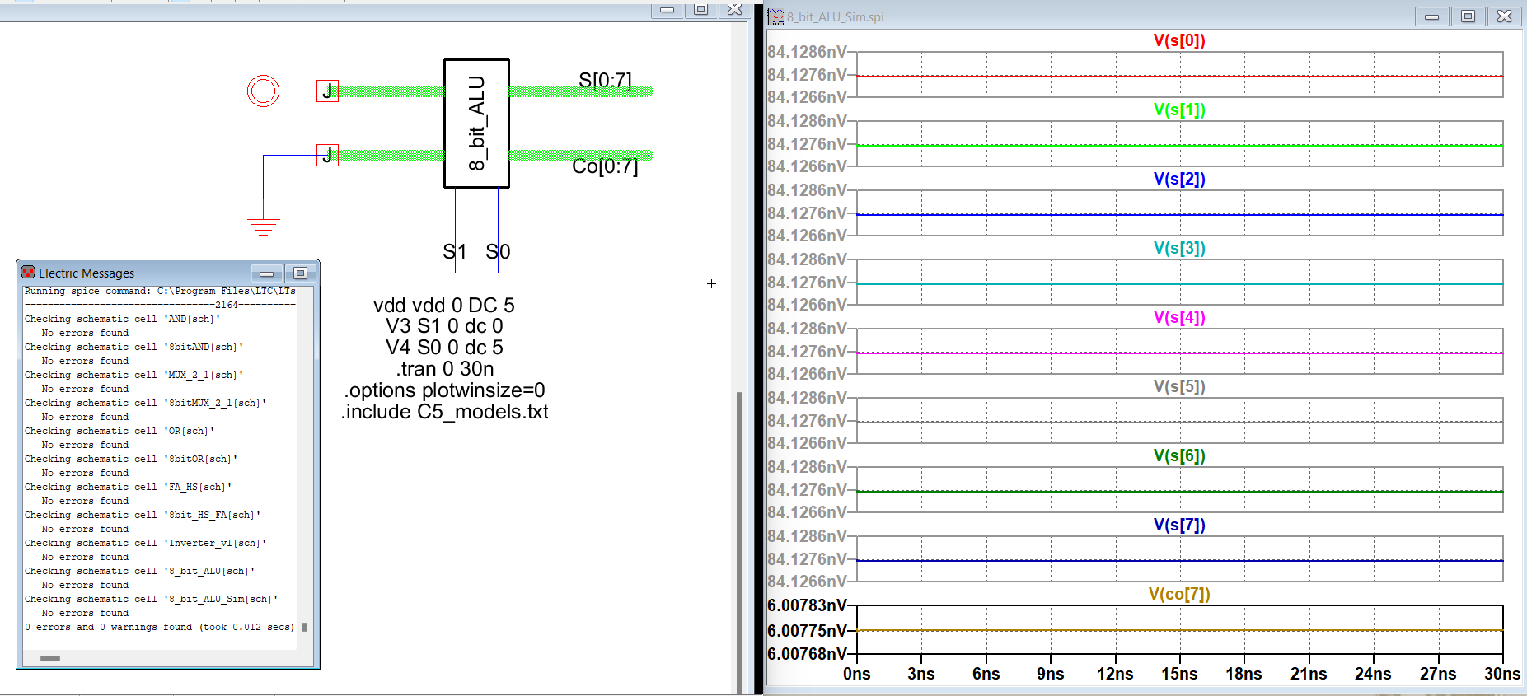Click the Co[0:7] bus export label
Image resolution: width=1527 pixels, height=696 pixels.
605,166
